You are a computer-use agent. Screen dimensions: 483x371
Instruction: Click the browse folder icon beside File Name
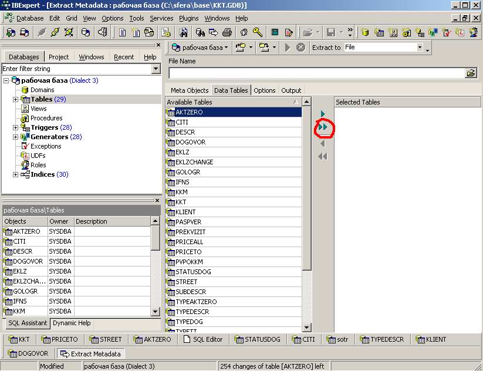pos(471,73)
